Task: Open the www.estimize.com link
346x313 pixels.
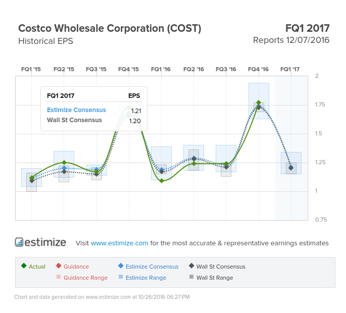Action: click(119, 243)
